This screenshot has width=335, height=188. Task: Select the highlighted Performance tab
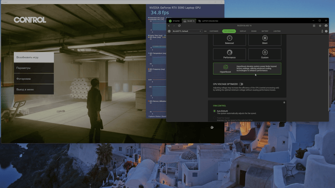(x=229, y=31)
